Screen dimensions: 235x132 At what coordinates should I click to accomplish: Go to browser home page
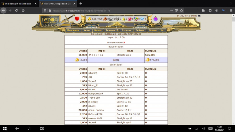pyautogui.click(x=23, y=11)
